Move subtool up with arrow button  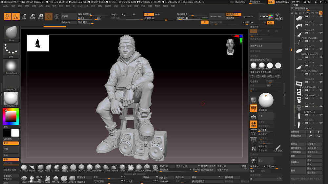tap(310, 132)
